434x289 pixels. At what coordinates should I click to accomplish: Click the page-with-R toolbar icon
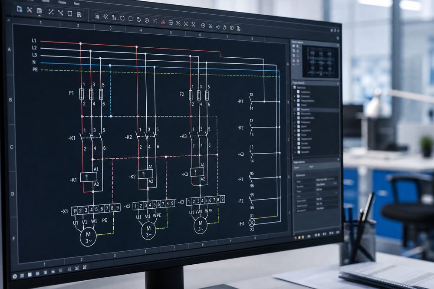(x=79, y=14)
